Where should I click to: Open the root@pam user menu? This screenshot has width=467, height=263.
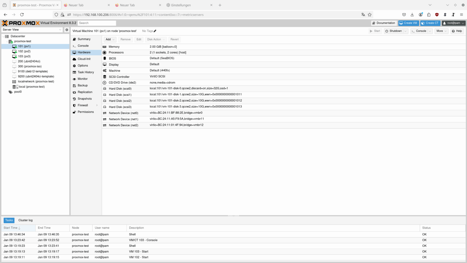pyautogui.click(x=454, y=23)
